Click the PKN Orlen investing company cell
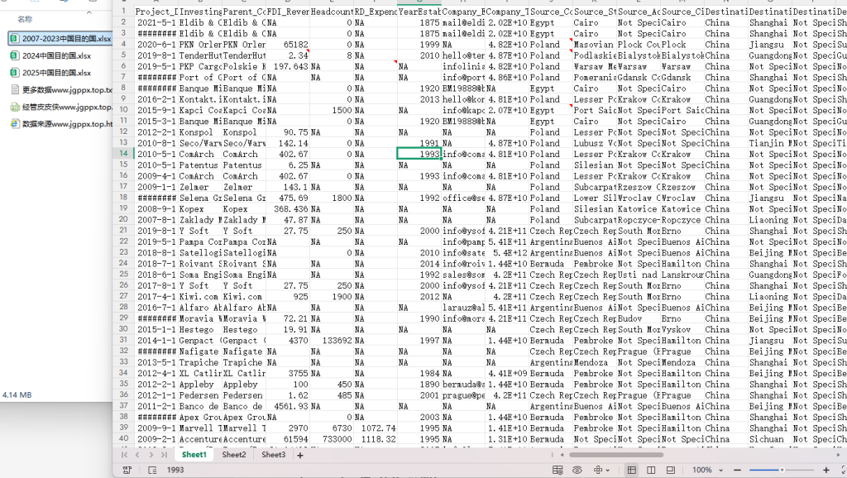Screen dimensions: 847x478 [200, 45]
